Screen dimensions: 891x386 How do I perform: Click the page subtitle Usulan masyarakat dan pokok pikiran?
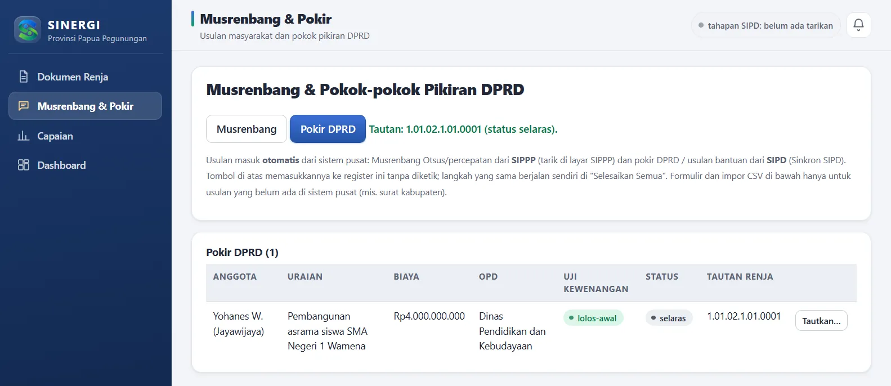click(x=285, y=35)
